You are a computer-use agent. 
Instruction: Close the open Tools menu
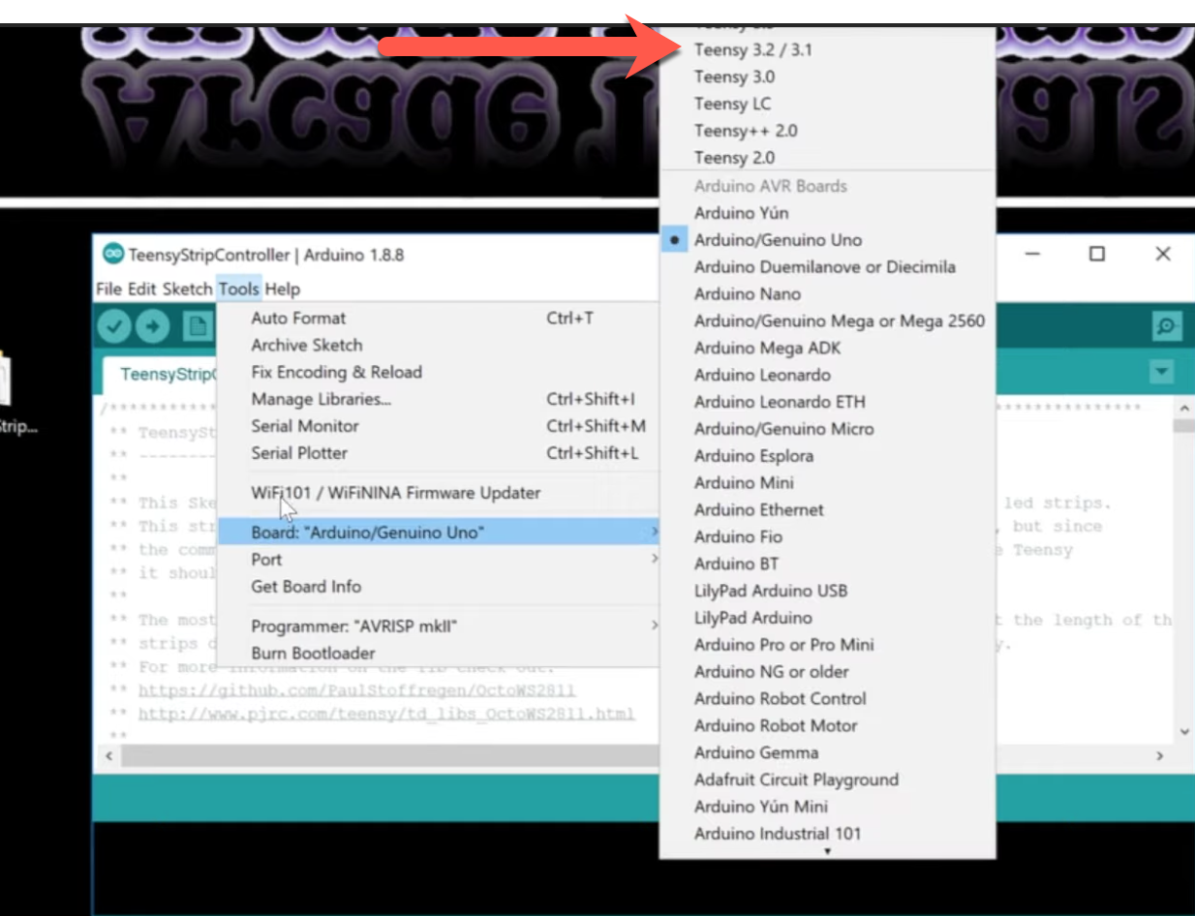click(238, 289)
